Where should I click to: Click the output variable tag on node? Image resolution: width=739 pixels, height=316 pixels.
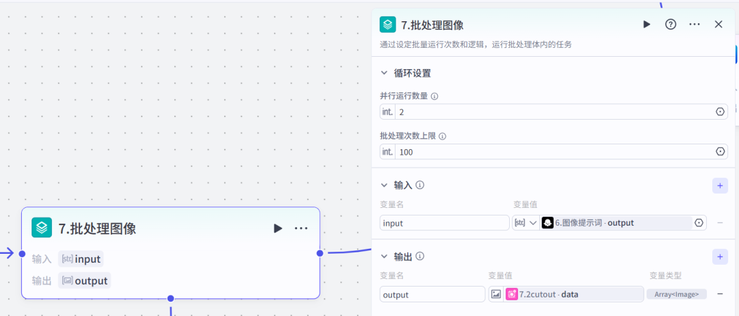point(84,280)
